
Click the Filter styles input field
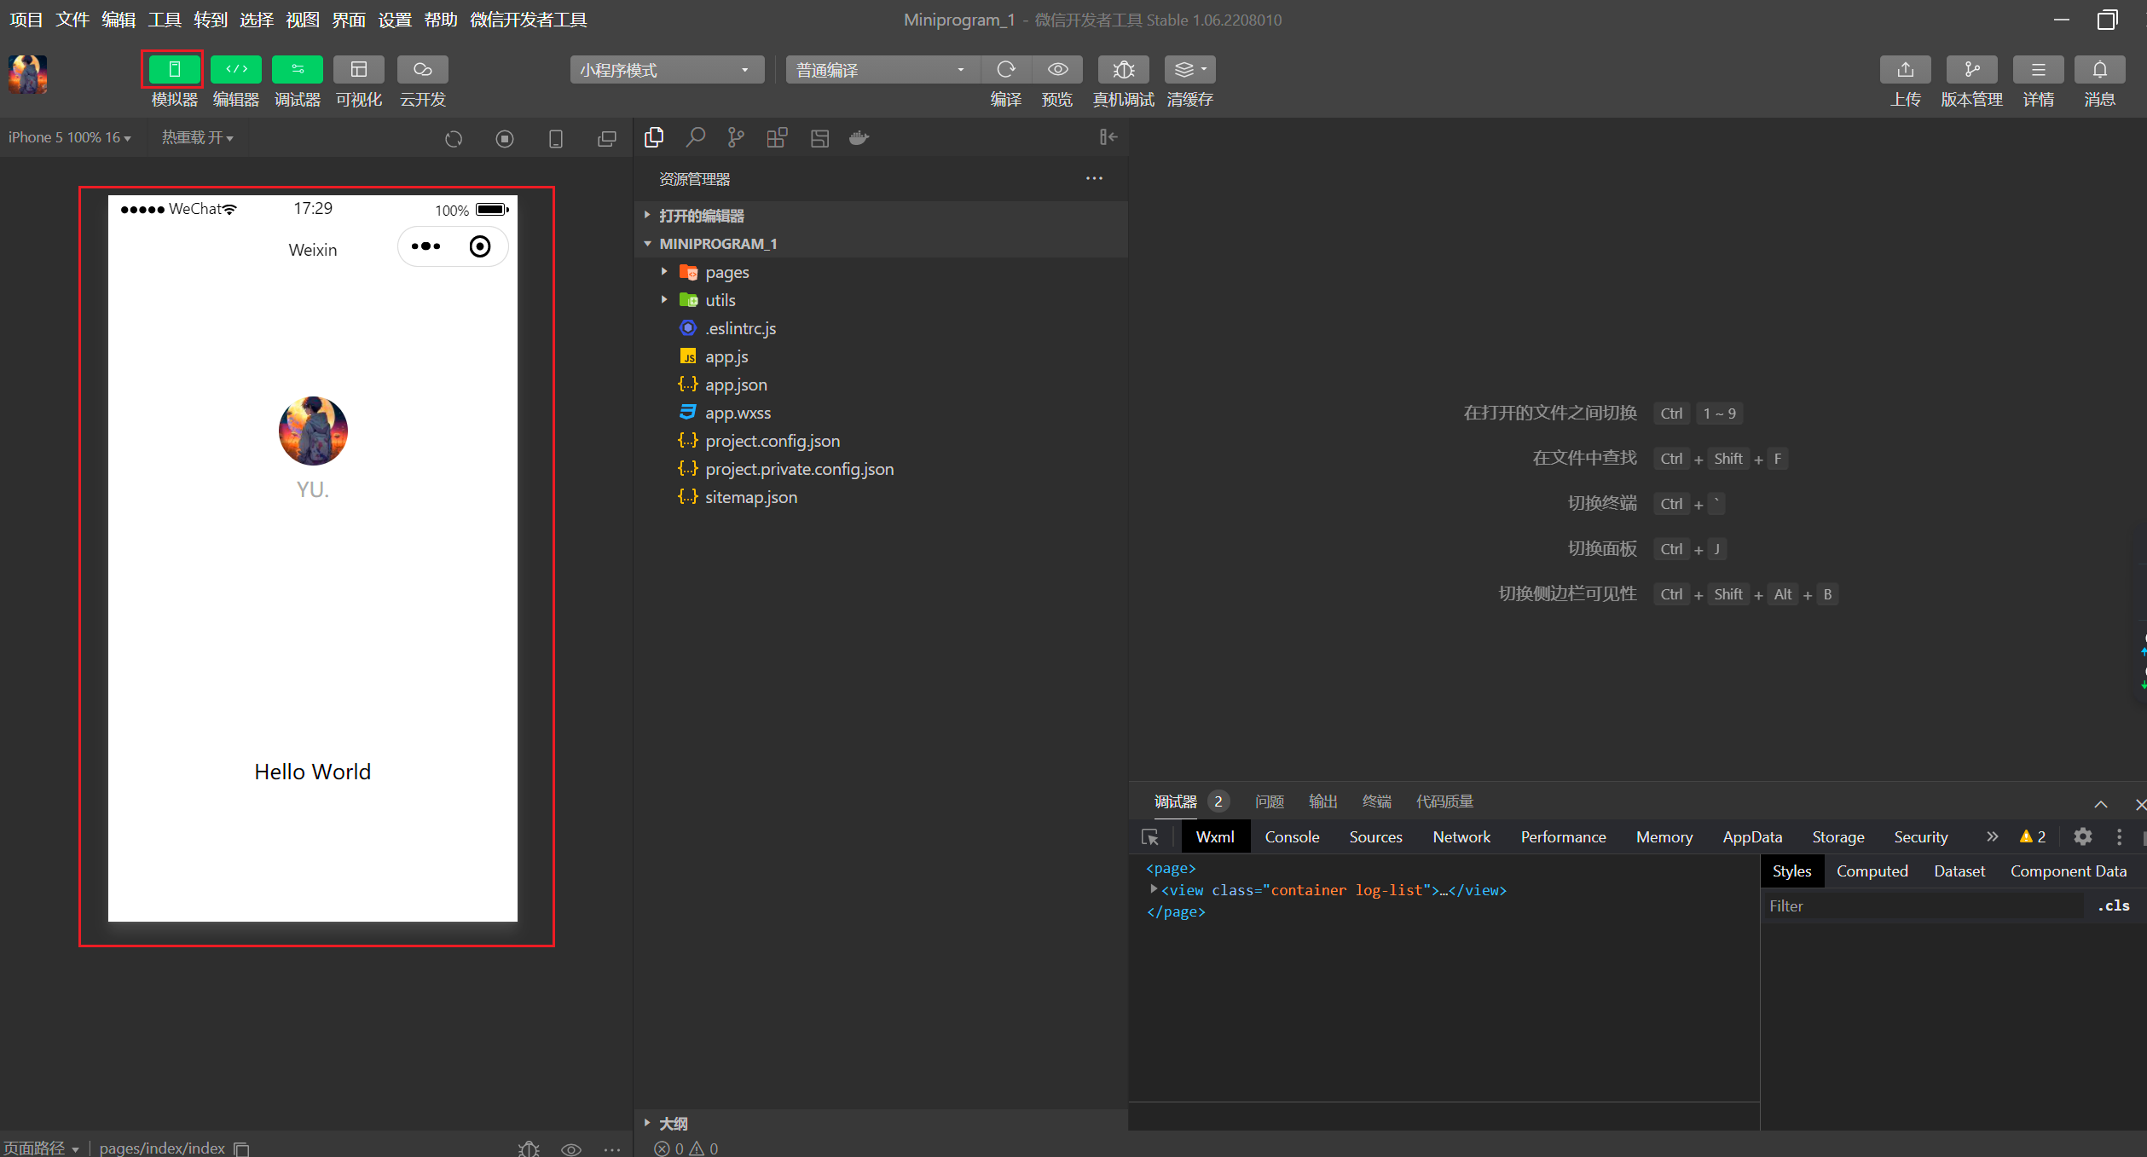pyautogui.click(x=1923, y=905)
